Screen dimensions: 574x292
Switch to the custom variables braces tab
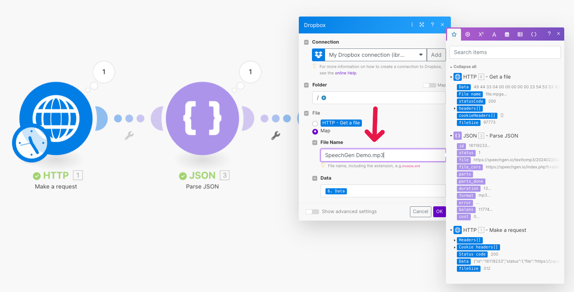coord(533,34)
